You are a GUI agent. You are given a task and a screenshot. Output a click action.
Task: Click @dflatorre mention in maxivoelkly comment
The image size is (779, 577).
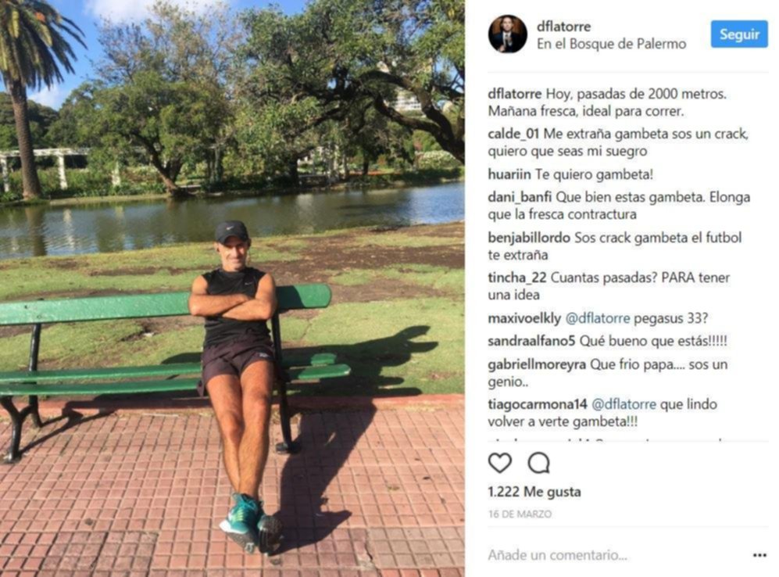pyautogui.click(x=598, y=318)
